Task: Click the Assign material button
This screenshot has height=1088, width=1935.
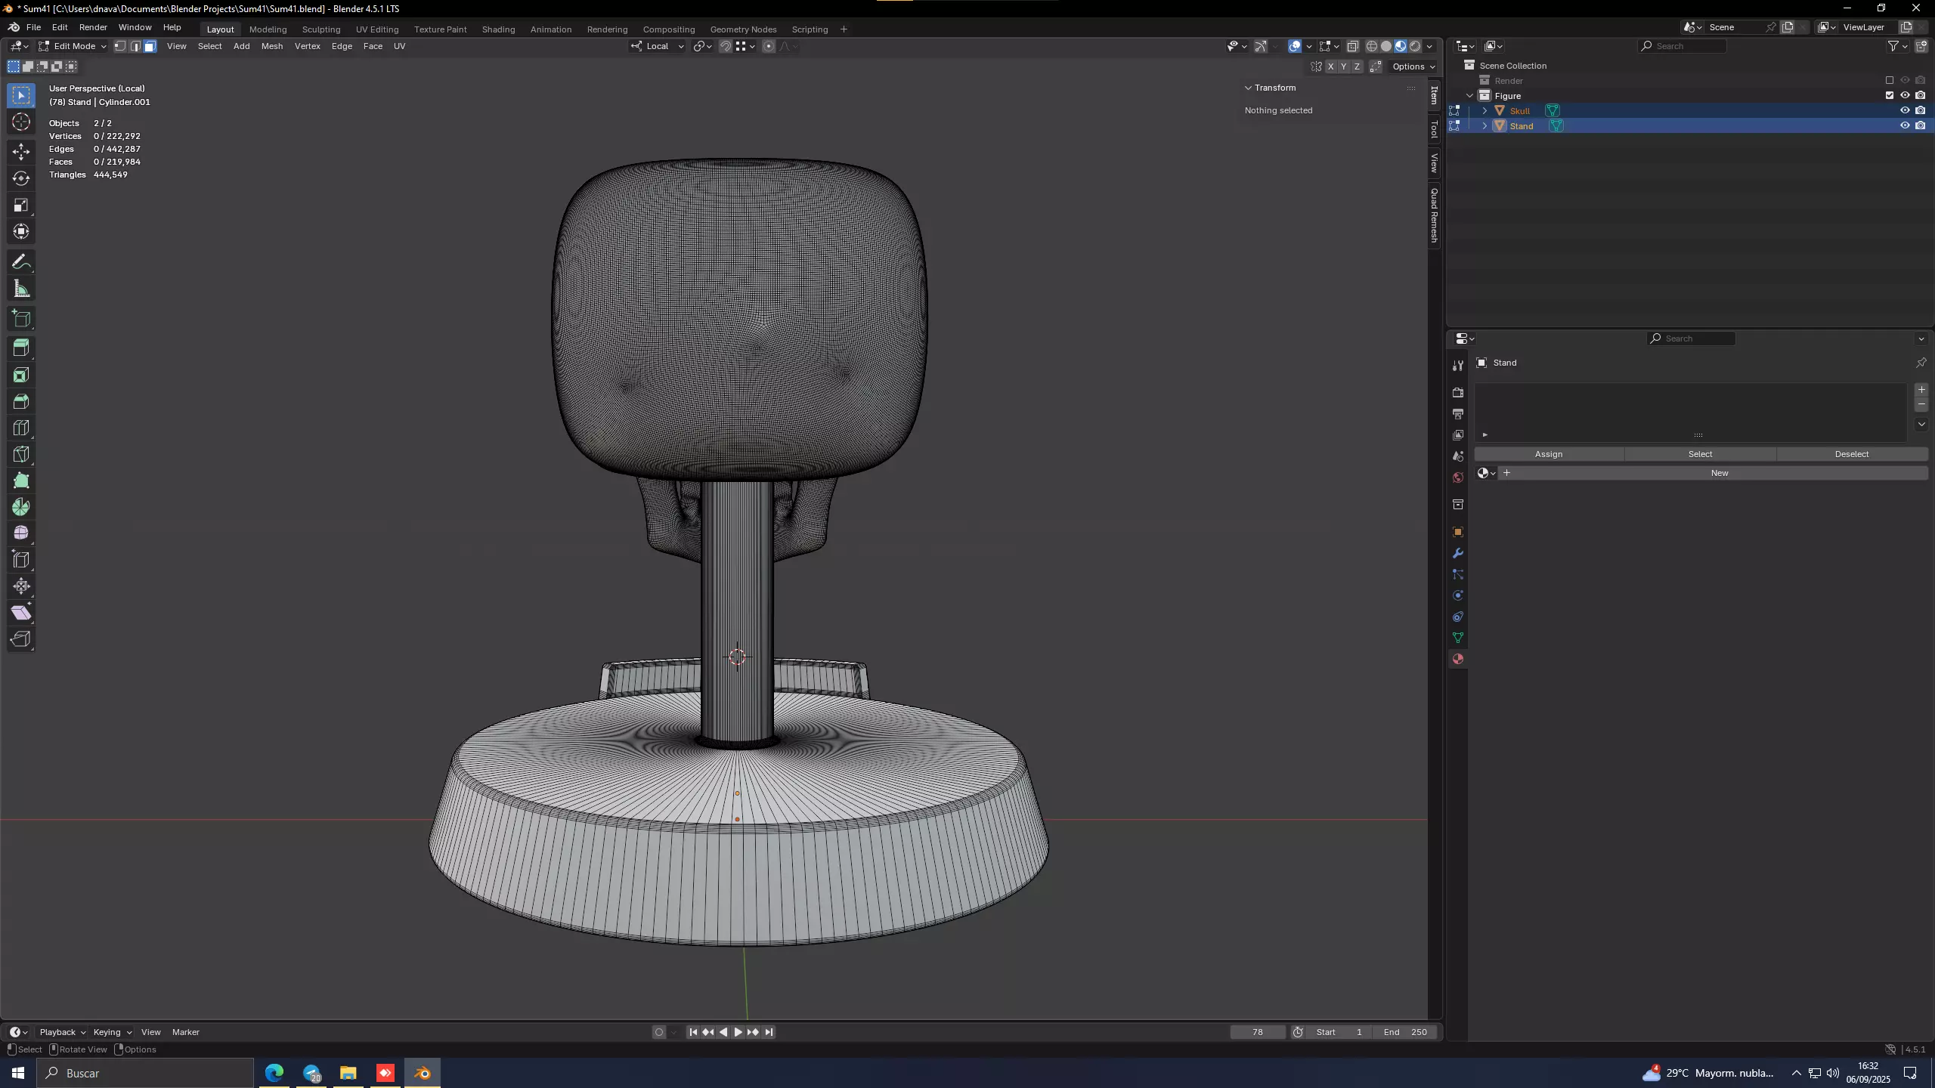Action: pos(1548,454)
